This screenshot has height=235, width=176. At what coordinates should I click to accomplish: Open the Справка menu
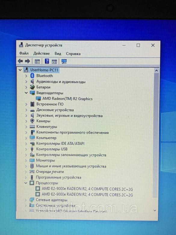pos(73,54)
